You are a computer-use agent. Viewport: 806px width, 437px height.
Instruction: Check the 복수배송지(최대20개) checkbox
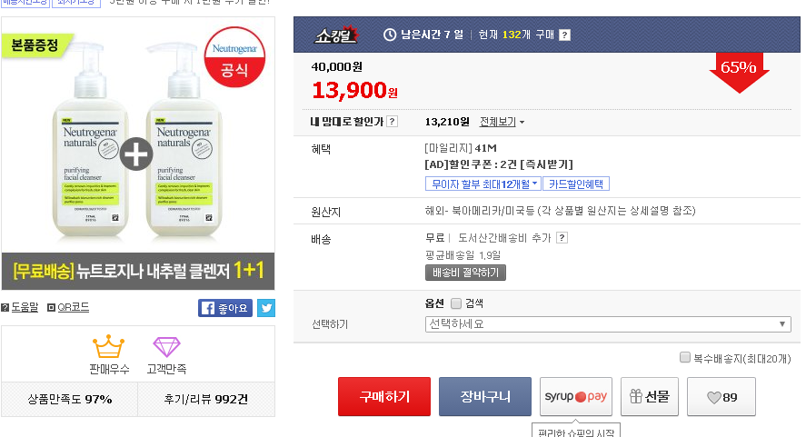(x=685, y=359)
